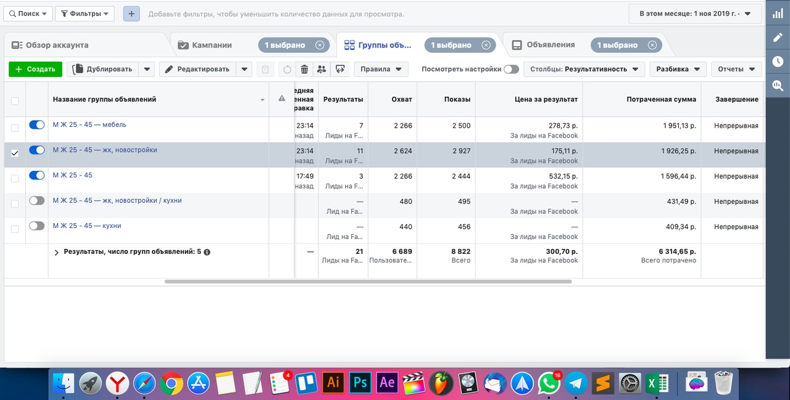The height and width of the screenshot is (400, 790).
Task: Turn off the мебель ad set toggle
Action: 37,124
